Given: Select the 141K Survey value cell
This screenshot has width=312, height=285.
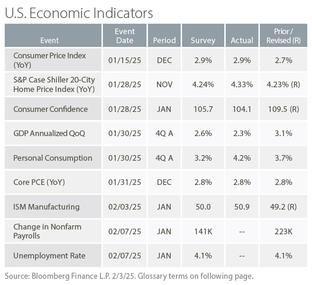Looking at the screenshot, I should (x=203, y=231).
